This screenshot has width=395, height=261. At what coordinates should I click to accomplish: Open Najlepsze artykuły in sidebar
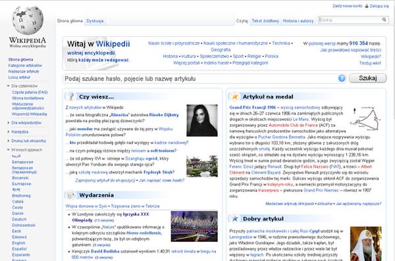pos(24,72)
